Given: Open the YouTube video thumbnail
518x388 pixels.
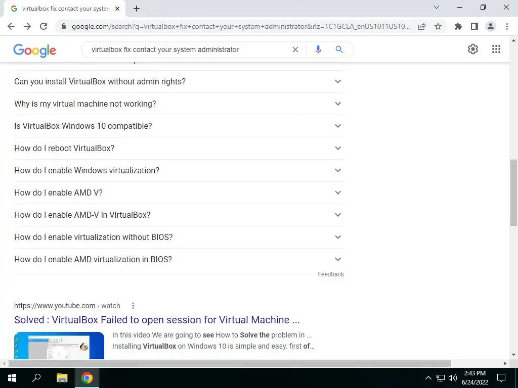Looking at the screenshot, I should [x=59, y=346].
